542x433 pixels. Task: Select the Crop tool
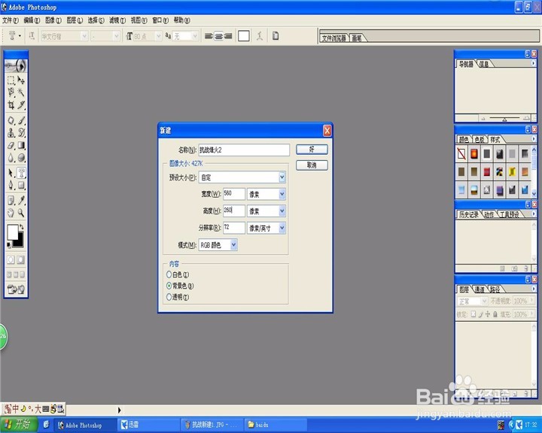tap(11, 104)
